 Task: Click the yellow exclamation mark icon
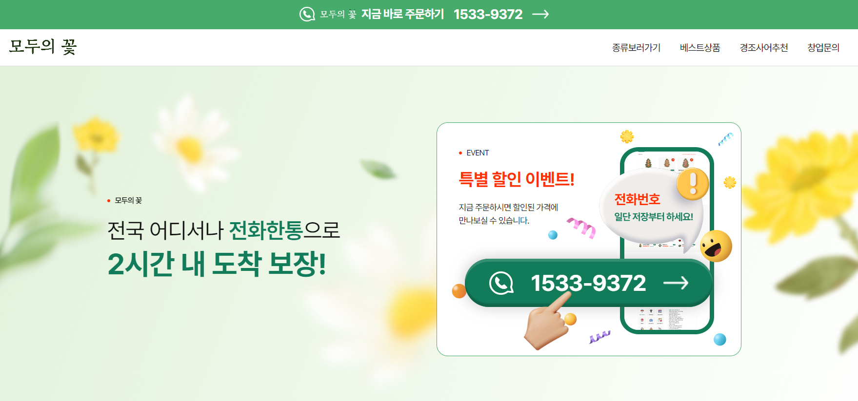point(693,184)
